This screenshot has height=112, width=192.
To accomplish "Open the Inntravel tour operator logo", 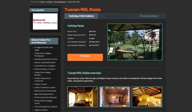I will coord(45,21).
